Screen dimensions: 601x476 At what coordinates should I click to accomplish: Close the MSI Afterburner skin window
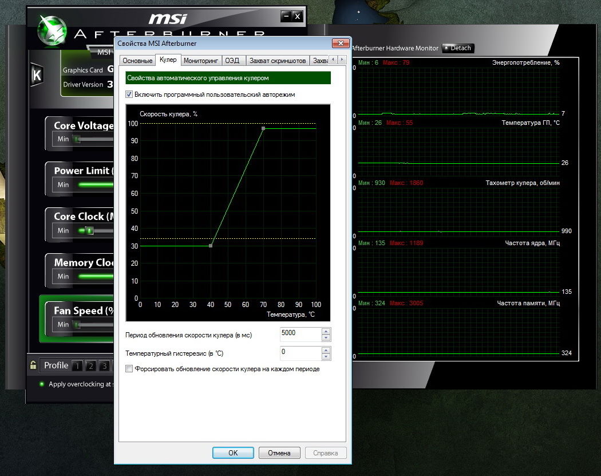point(298,16)
